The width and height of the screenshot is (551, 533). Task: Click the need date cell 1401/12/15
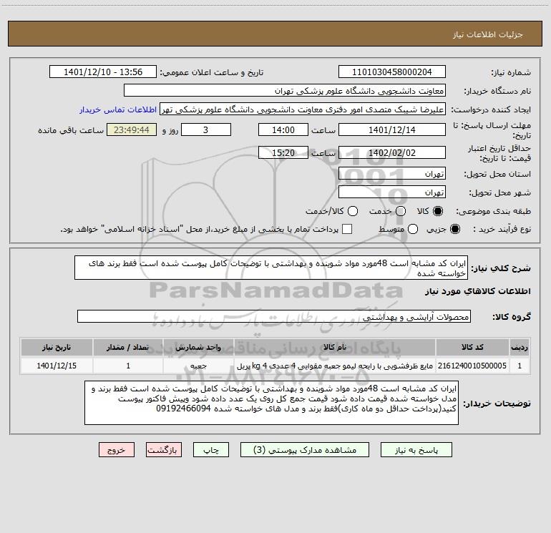point(57,366)
